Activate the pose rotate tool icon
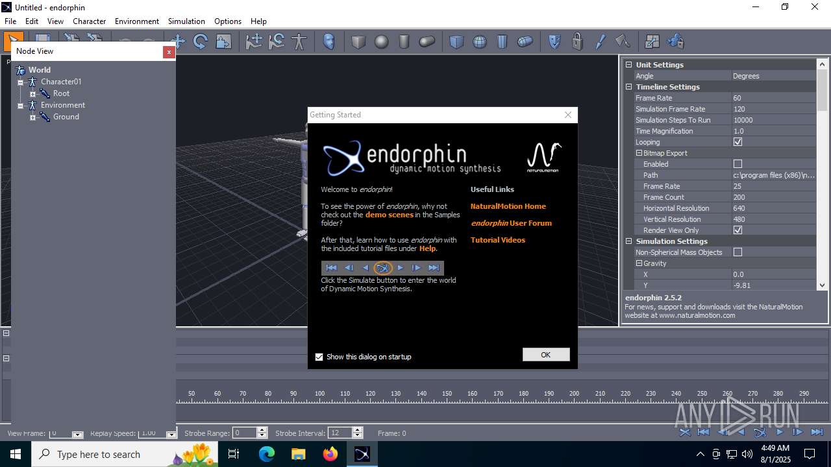 (277, 42)
